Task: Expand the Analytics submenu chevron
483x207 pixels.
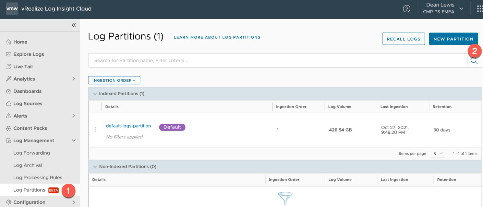Action: click(73, 79)
